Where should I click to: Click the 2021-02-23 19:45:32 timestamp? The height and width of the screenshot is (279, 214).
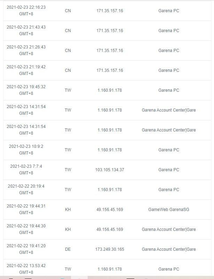point(26,90)
